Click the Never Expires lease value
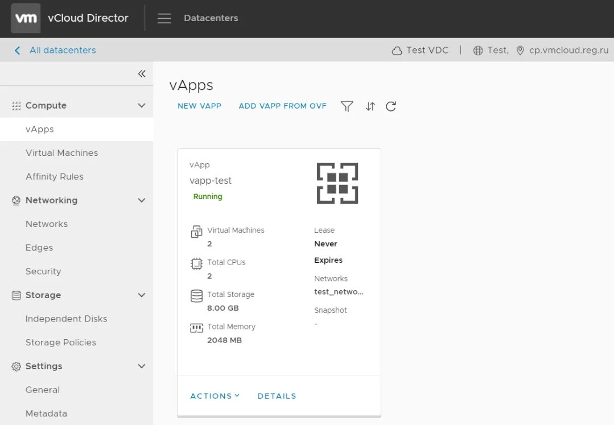Image resolution: width=614 pixels, height=425 pixels. click(x=328, y=252)
